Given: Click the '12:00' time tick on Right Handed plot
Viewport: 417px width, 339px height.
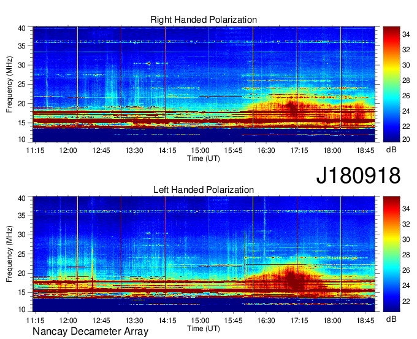Looking at the screenshot, I should [x=68, y=150].
